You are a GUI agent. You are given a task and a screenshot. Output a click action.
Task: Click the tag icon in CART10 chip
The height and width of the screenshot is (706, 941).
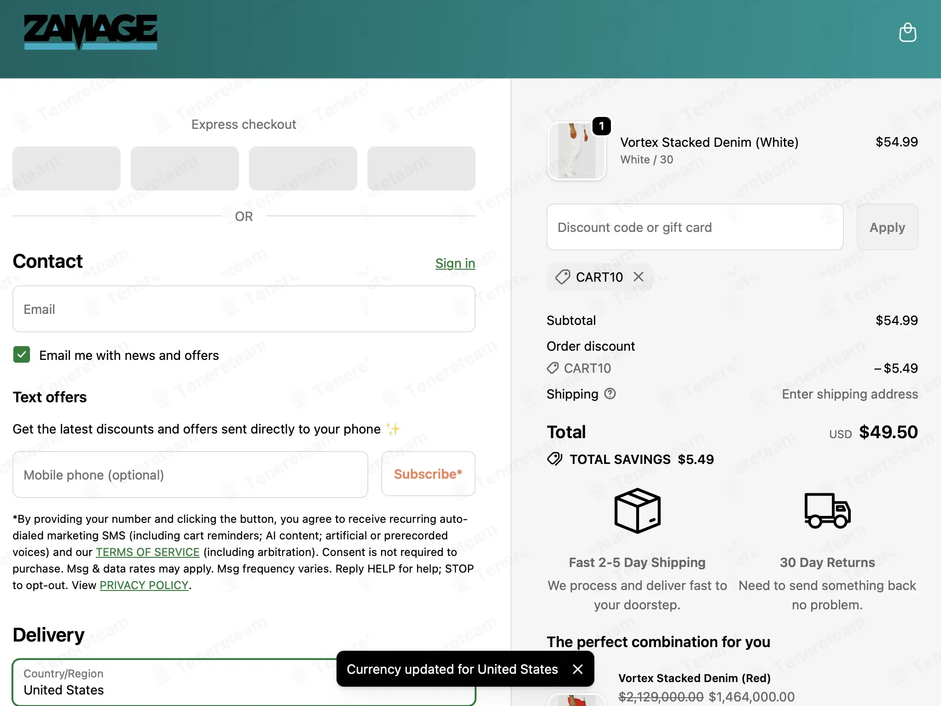click(563, 277)
